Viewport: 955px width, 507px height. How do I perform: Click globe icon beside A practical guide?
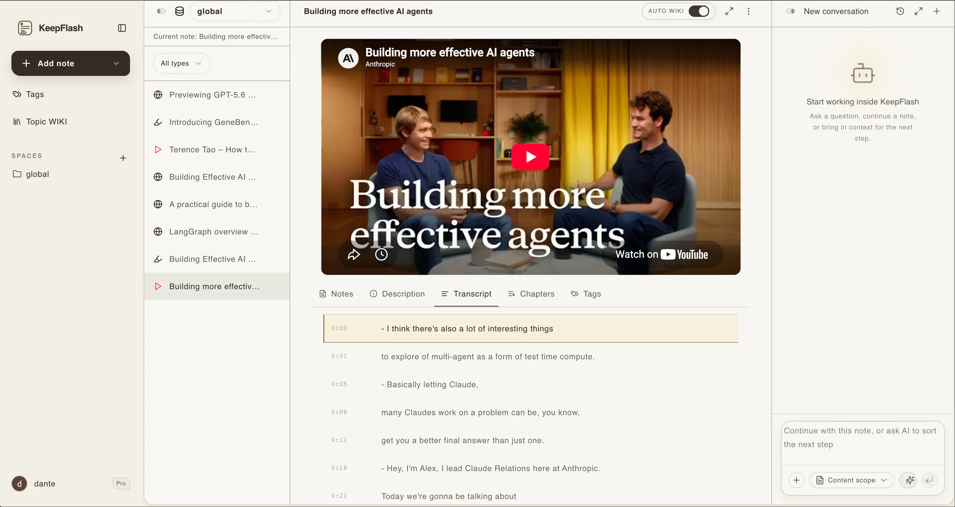[158, 204]
